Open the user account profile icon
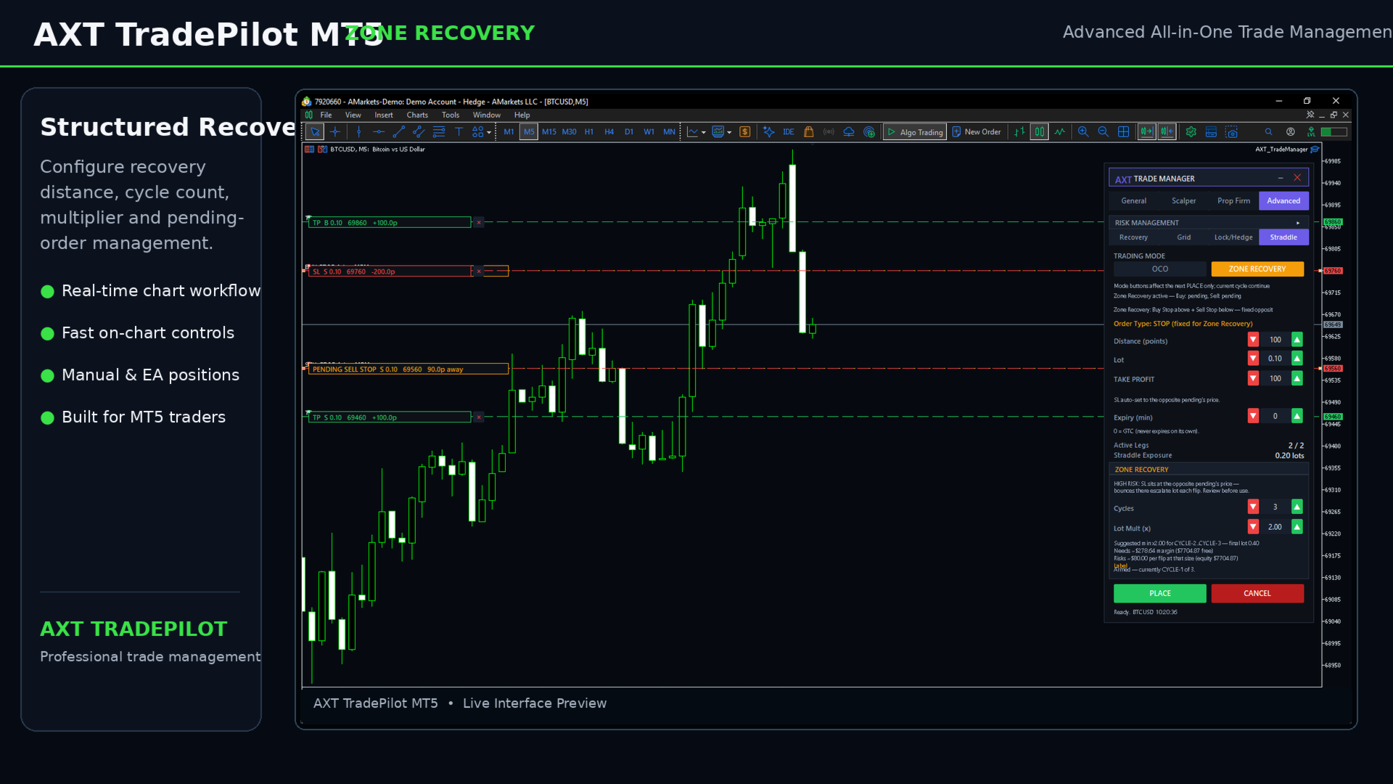 pyautogui.click(x=1291, y=132)
